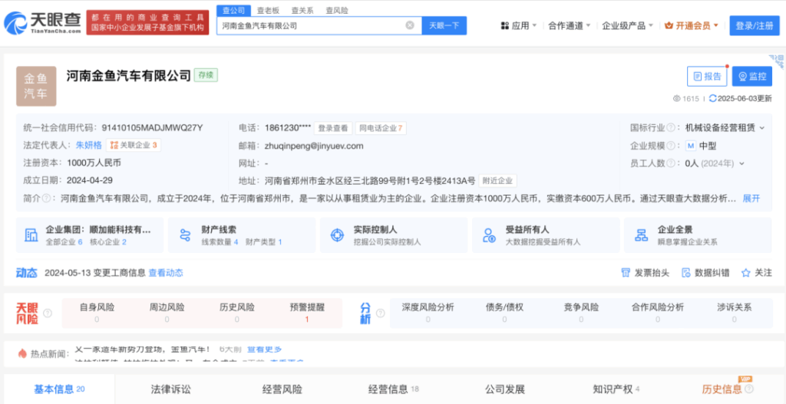Expand the 机械设备经营租赁 industry chevron
786x404 pixels.
click(763, 128)
